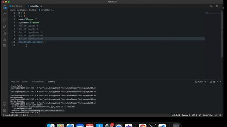Image resolution: width=227 pixels, height=127 pixels.
Task: Split the editor to the right
Action: [x=217, y=6]
